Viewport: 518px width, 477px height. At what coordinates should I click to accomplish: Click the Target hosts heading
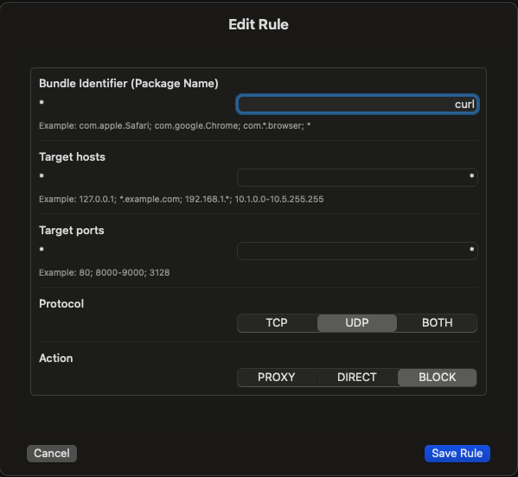[x=72, y=156]
